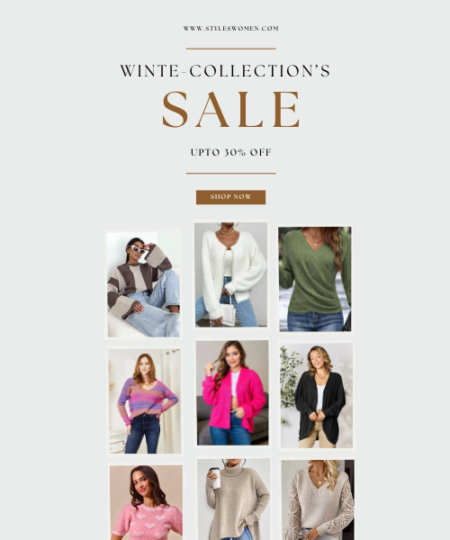Click the WINTE-COLLECTION'S title text
Screen dimensions: 450x540
click(225, 71)
